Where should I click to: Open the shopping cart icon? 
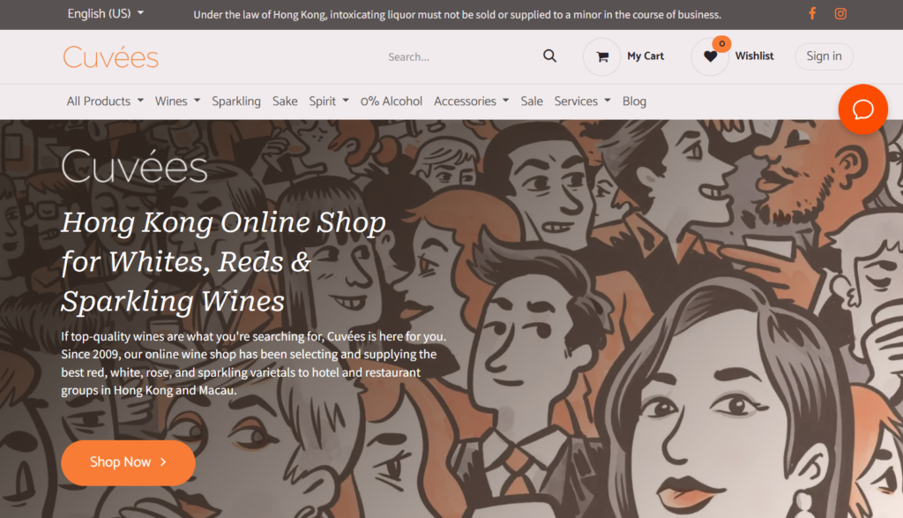(x=602, y=56)
